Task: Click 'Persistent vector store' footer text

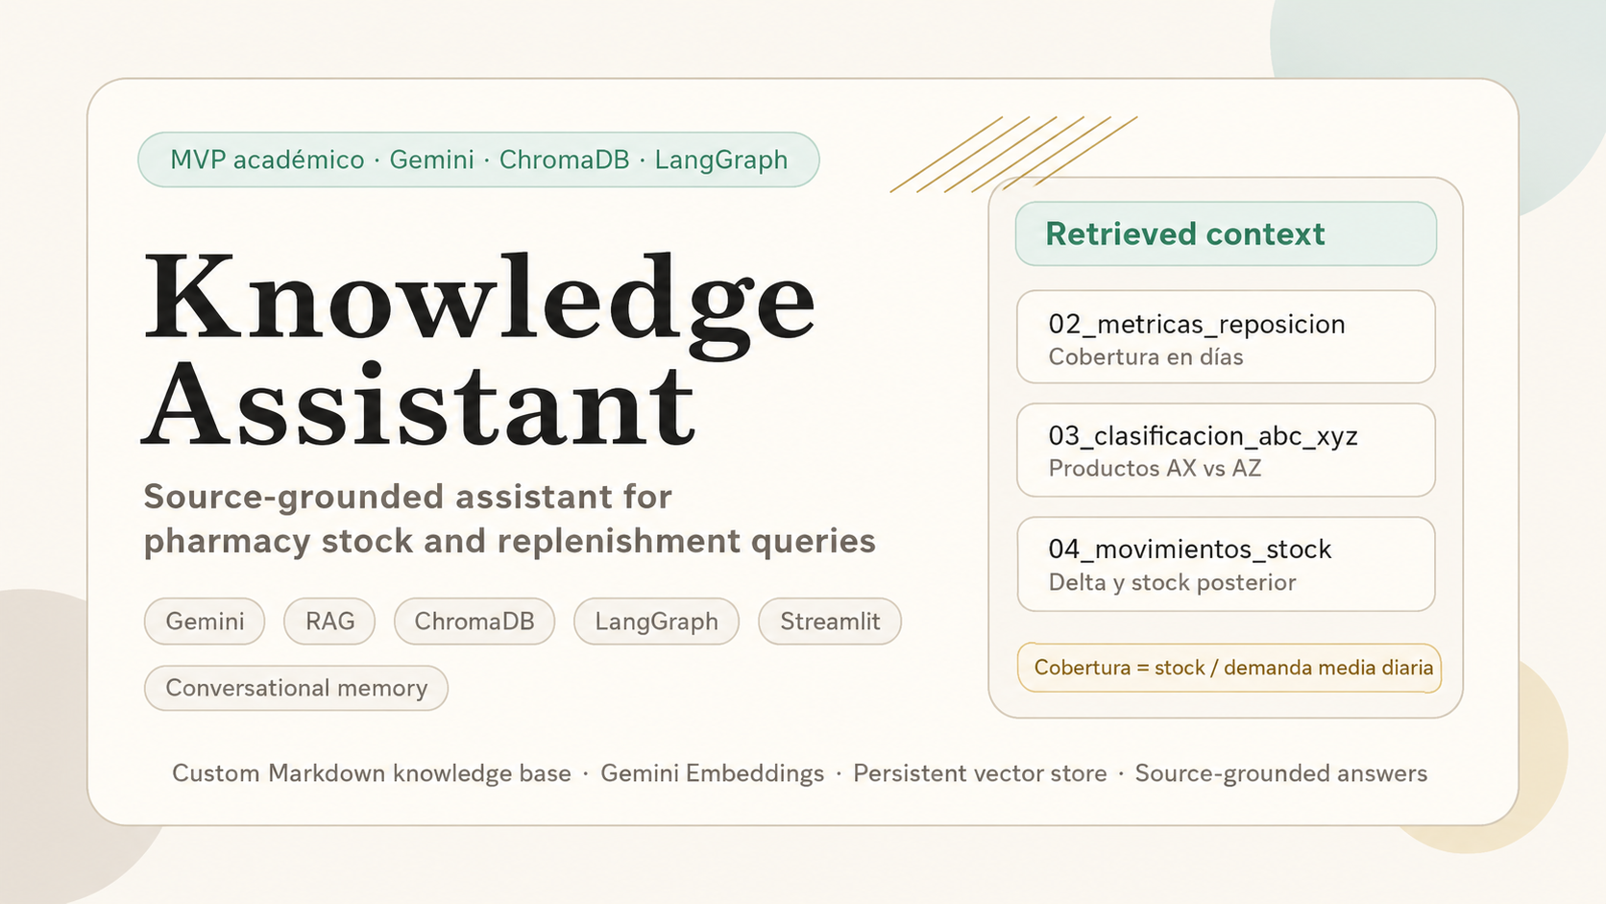Action: click(x=980, y=773)
